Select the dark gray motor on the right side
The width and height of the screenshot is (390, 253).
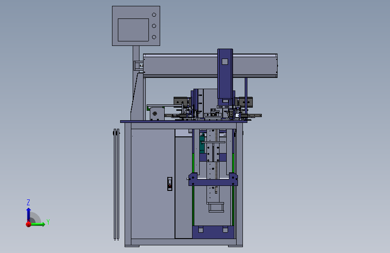point(246,102)
